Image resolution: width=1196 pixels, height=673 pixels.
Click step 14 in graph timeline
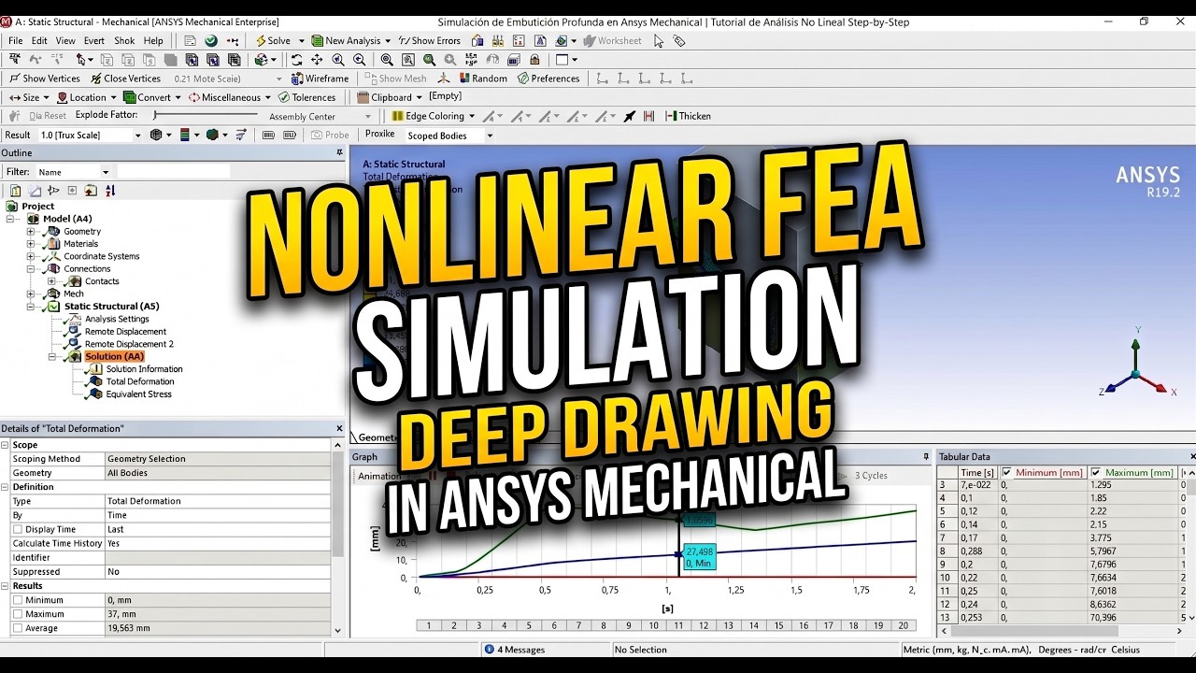(754, 625)
